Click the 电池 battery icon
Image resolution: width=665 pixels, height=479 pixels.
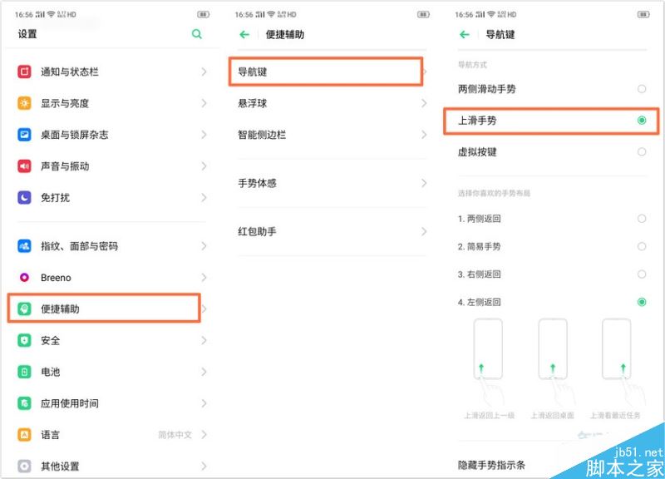tap(27, 372)
